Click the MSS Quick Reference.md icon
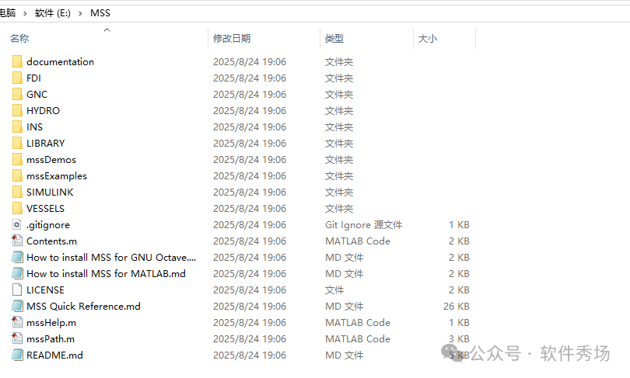The image size is (630, 378). point(17,307)
